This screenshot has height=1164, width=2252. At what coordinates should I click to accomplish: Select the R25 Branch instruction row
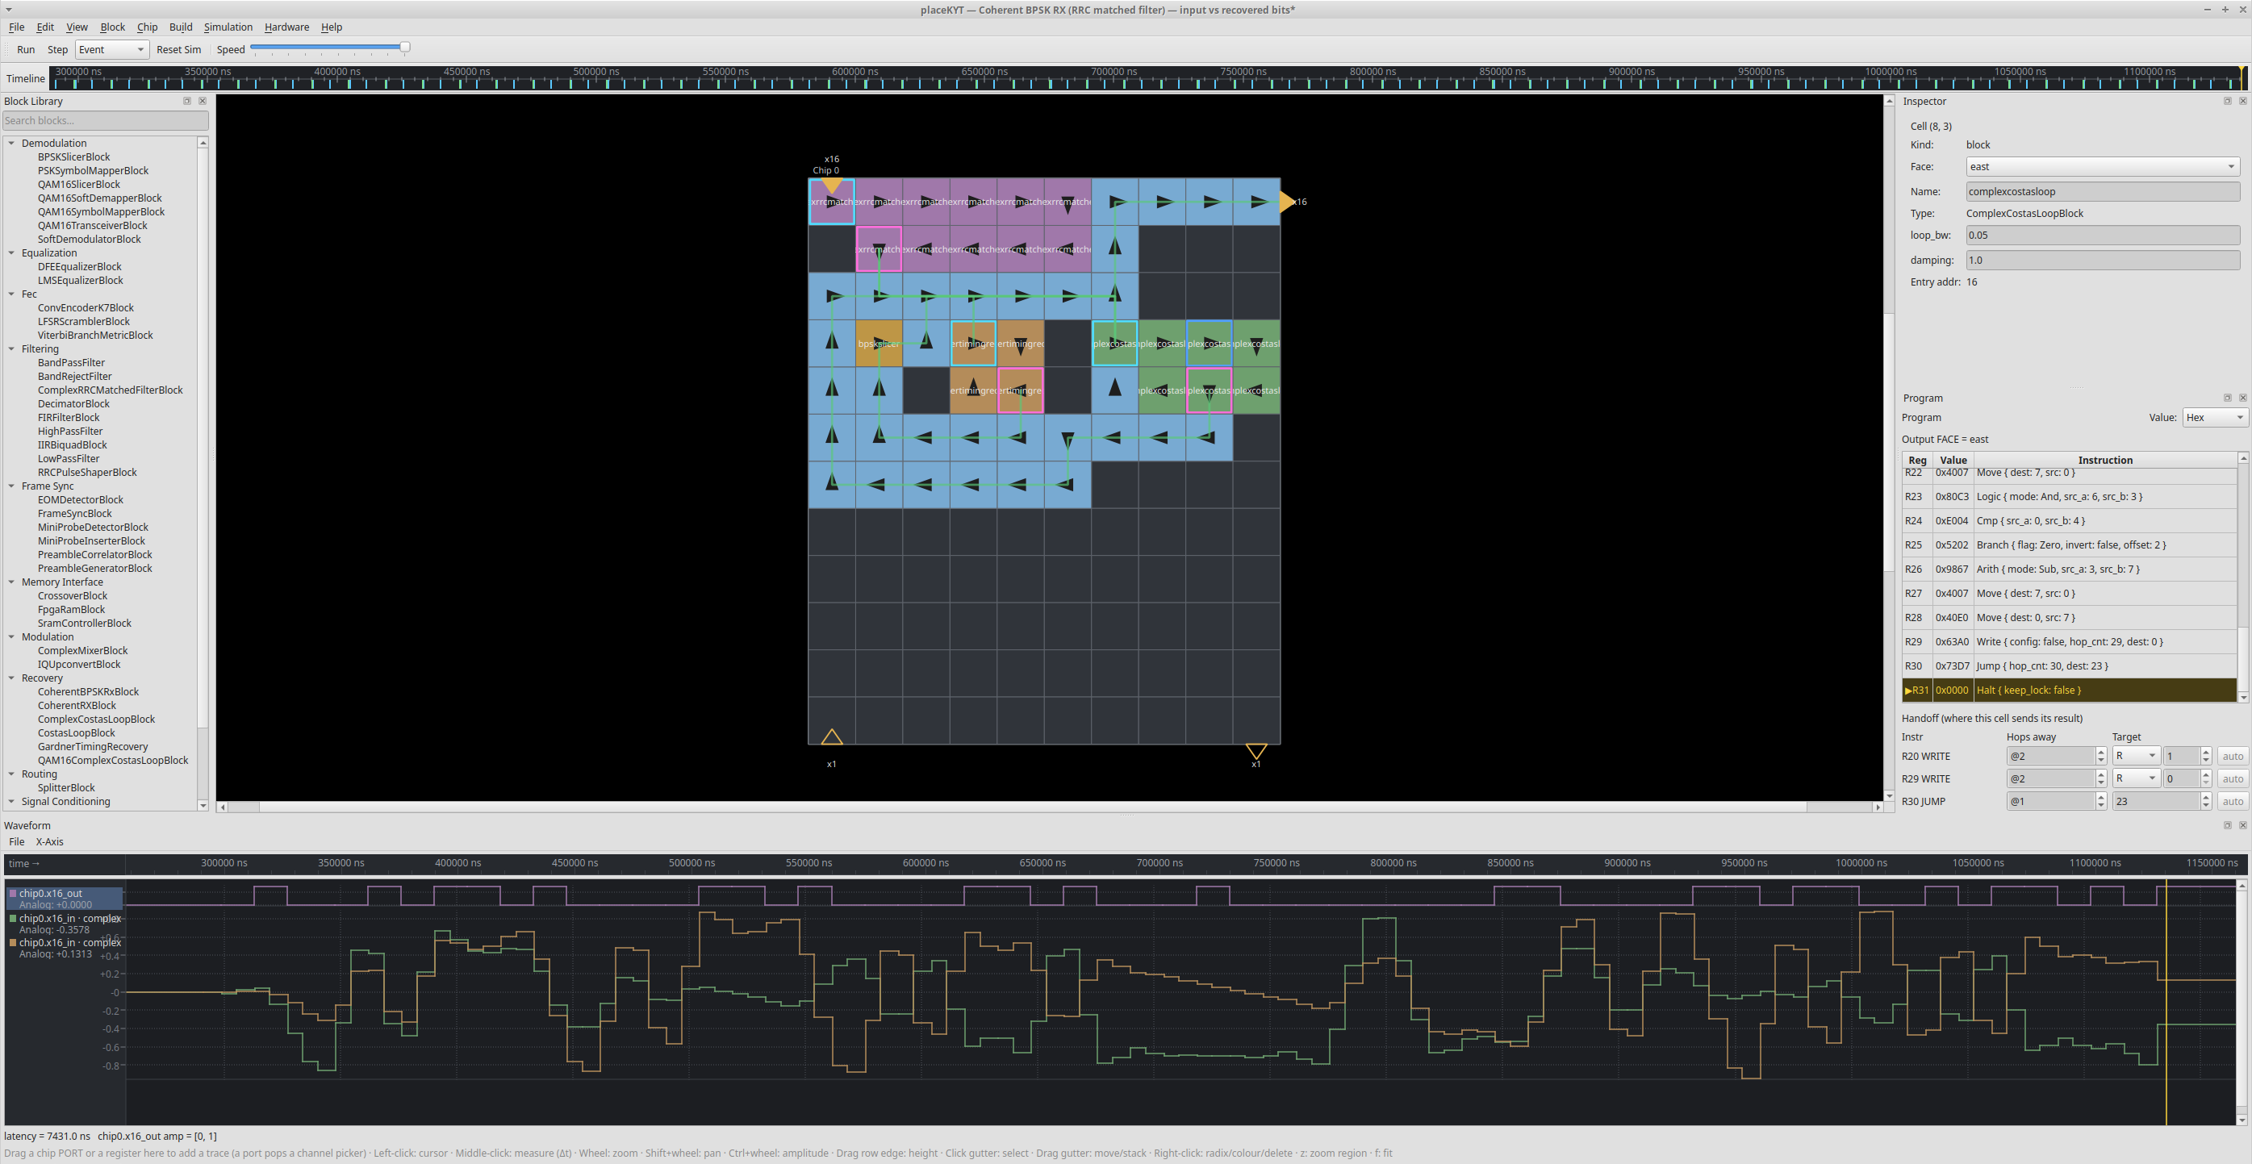pyautogui.click(x=2068, y=544)
